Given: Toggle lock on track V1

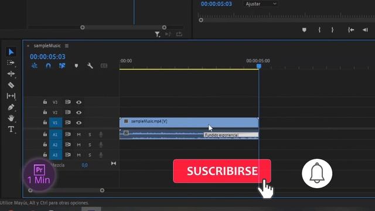Looking at the screenshot, I should click(x=45, y=122).
